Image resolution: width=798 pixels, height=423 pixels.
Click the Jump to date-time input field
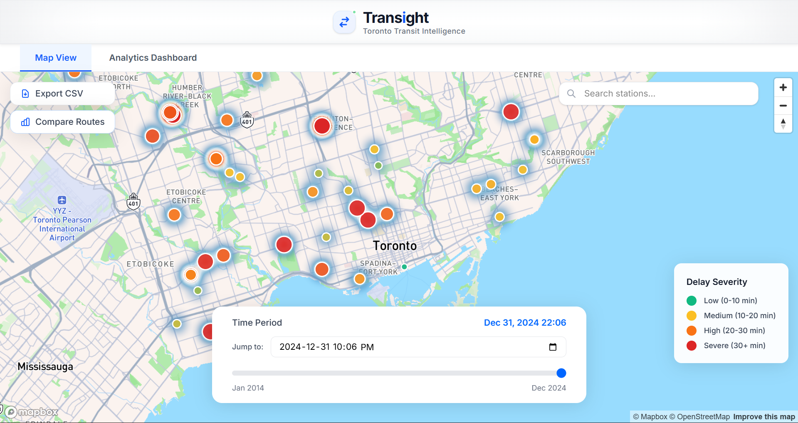click(x=418, y=347)
